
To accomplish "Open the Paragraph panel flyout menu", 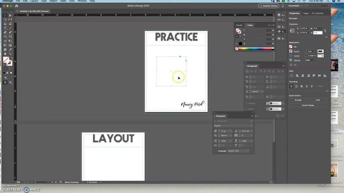I will click(283, 66).
